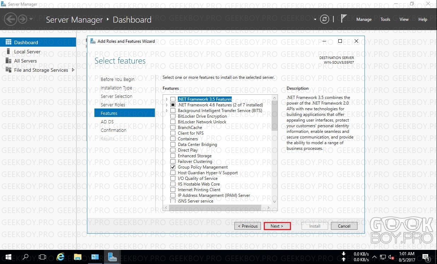Expand the .NET Framework 3.5 Features node
Screen dimensions: 437x264
(167, 99)
